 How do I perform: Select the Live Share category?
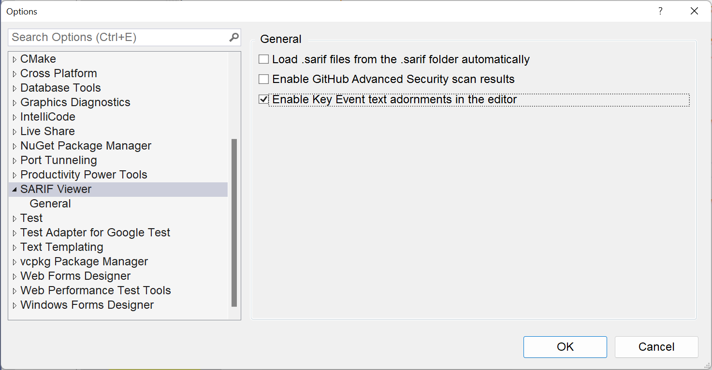point(47,131)
